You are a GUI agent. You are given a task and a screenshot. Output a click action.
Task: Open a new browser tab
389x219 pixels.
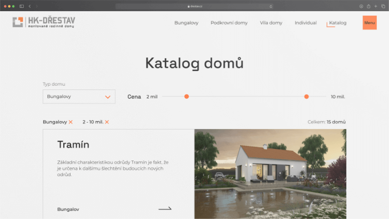click(x=376, y=6)
